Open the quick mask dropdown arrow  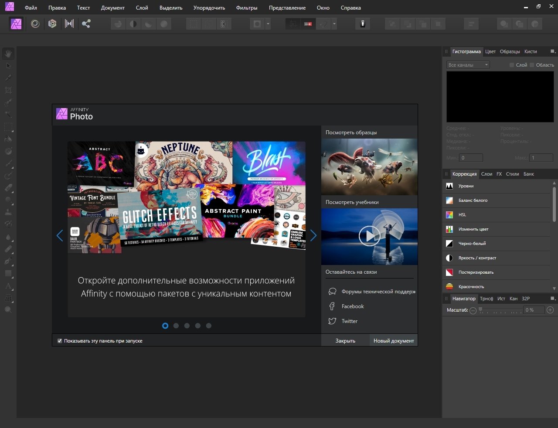tap(268, 24)
